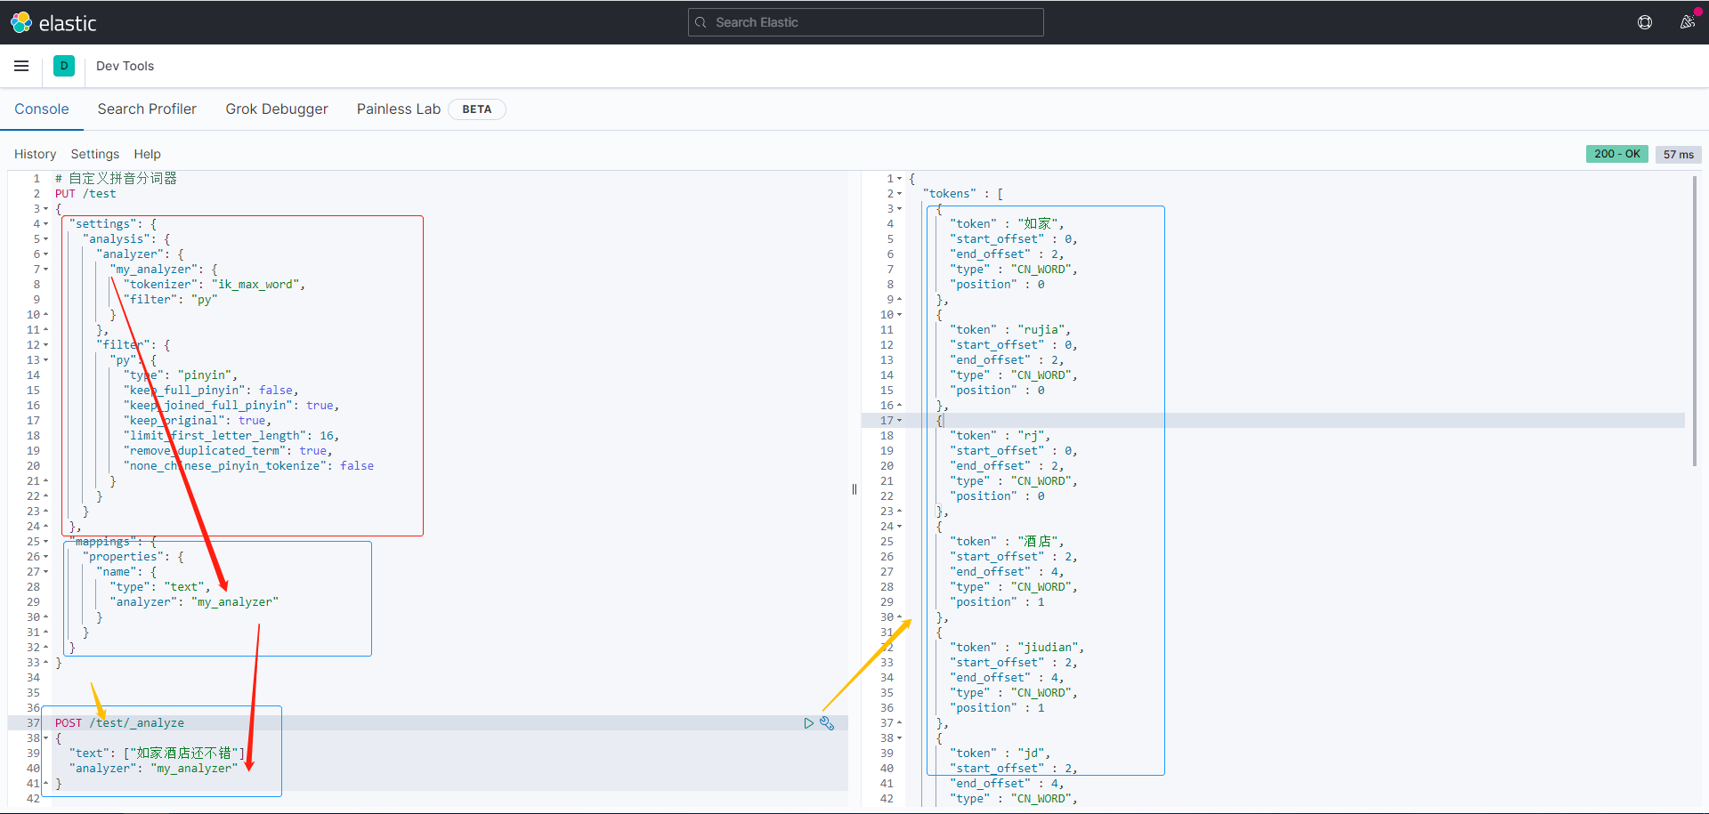
Task: Collapse the analysis block at line 5
Action: coord(46,239)
